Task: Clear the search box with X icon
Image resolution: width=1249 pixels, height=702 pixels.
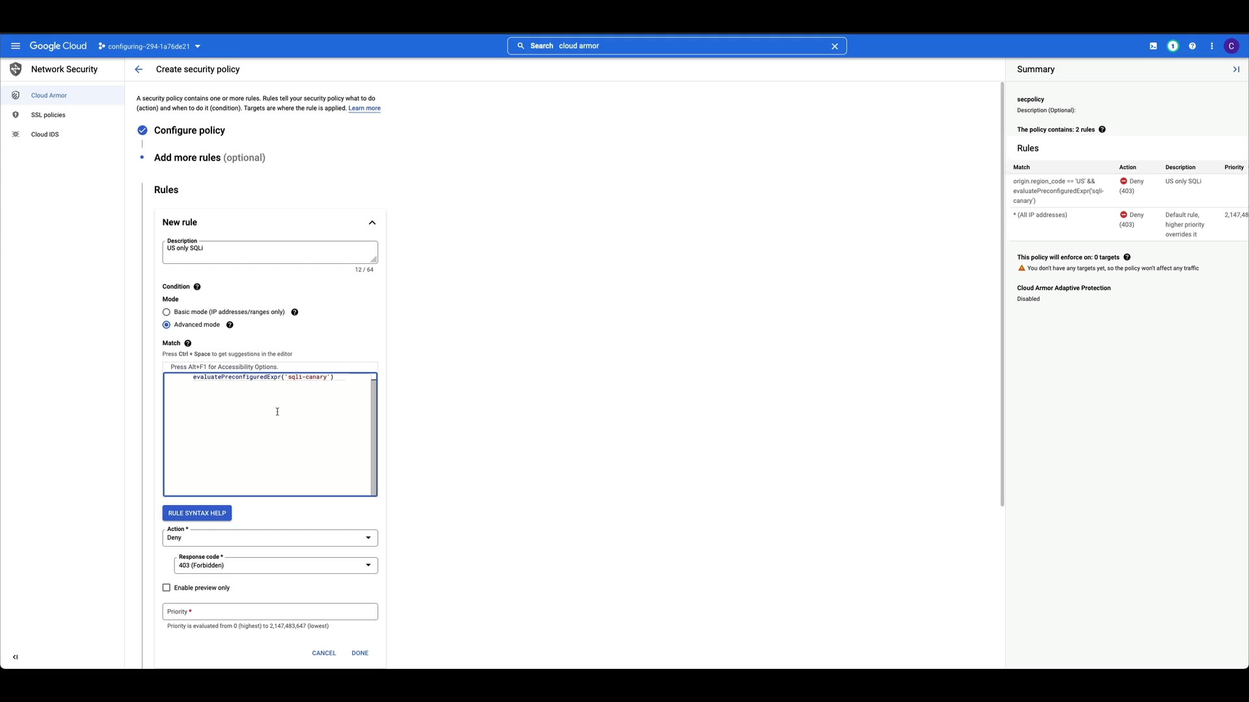Action: point(835,46)
